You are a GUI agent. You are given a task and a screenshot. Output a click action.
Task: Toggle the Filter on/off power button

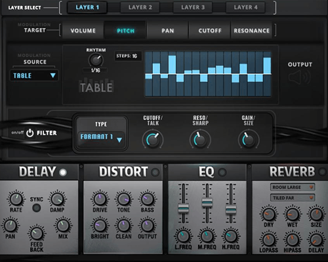click(30, 133)
